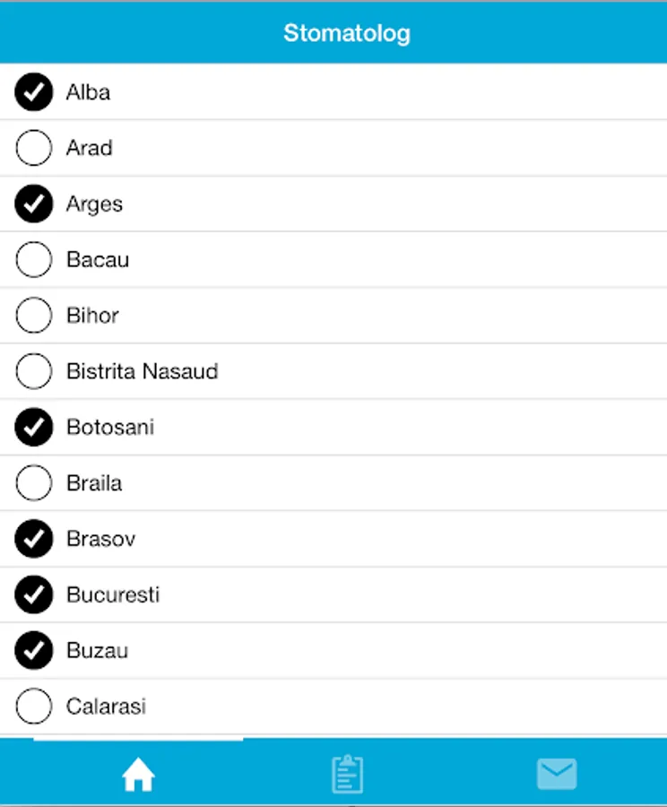Tap the Bucuresti county name
This screenshot has height=807, width=667.
pyautogui.click(x=113, y=594)
